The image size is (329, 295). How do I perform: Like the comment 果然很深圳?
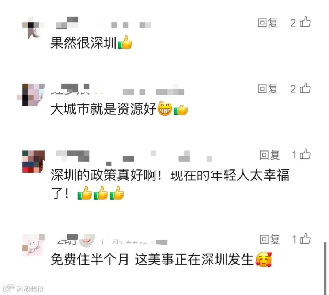point(305,22)
